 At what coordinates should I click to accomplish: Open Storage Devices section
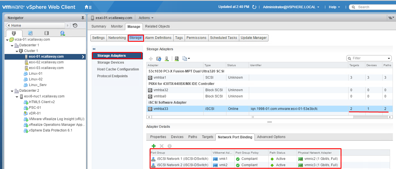[x=111, y=62]
